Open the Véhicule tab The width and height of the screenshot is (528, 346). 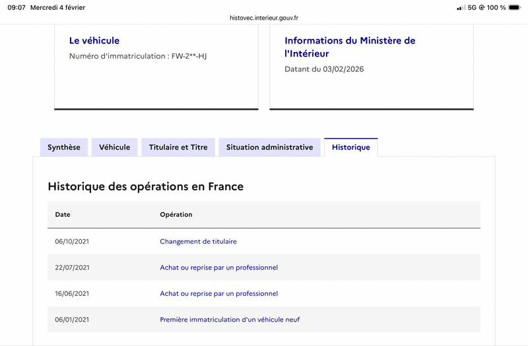[115, 148]
